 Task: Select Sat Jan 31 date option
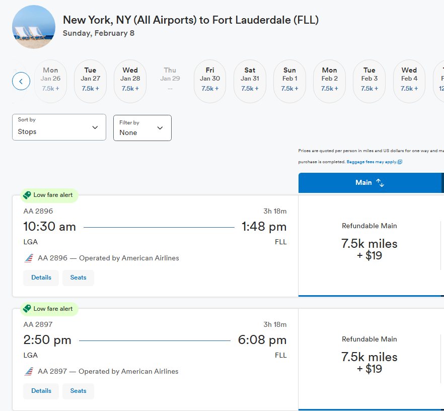tap(250, 81)
